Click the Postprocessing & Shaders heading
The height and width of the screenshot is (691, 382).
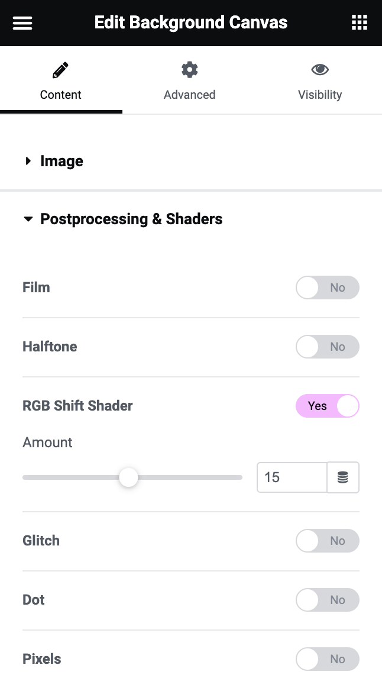tap(131, 219)
